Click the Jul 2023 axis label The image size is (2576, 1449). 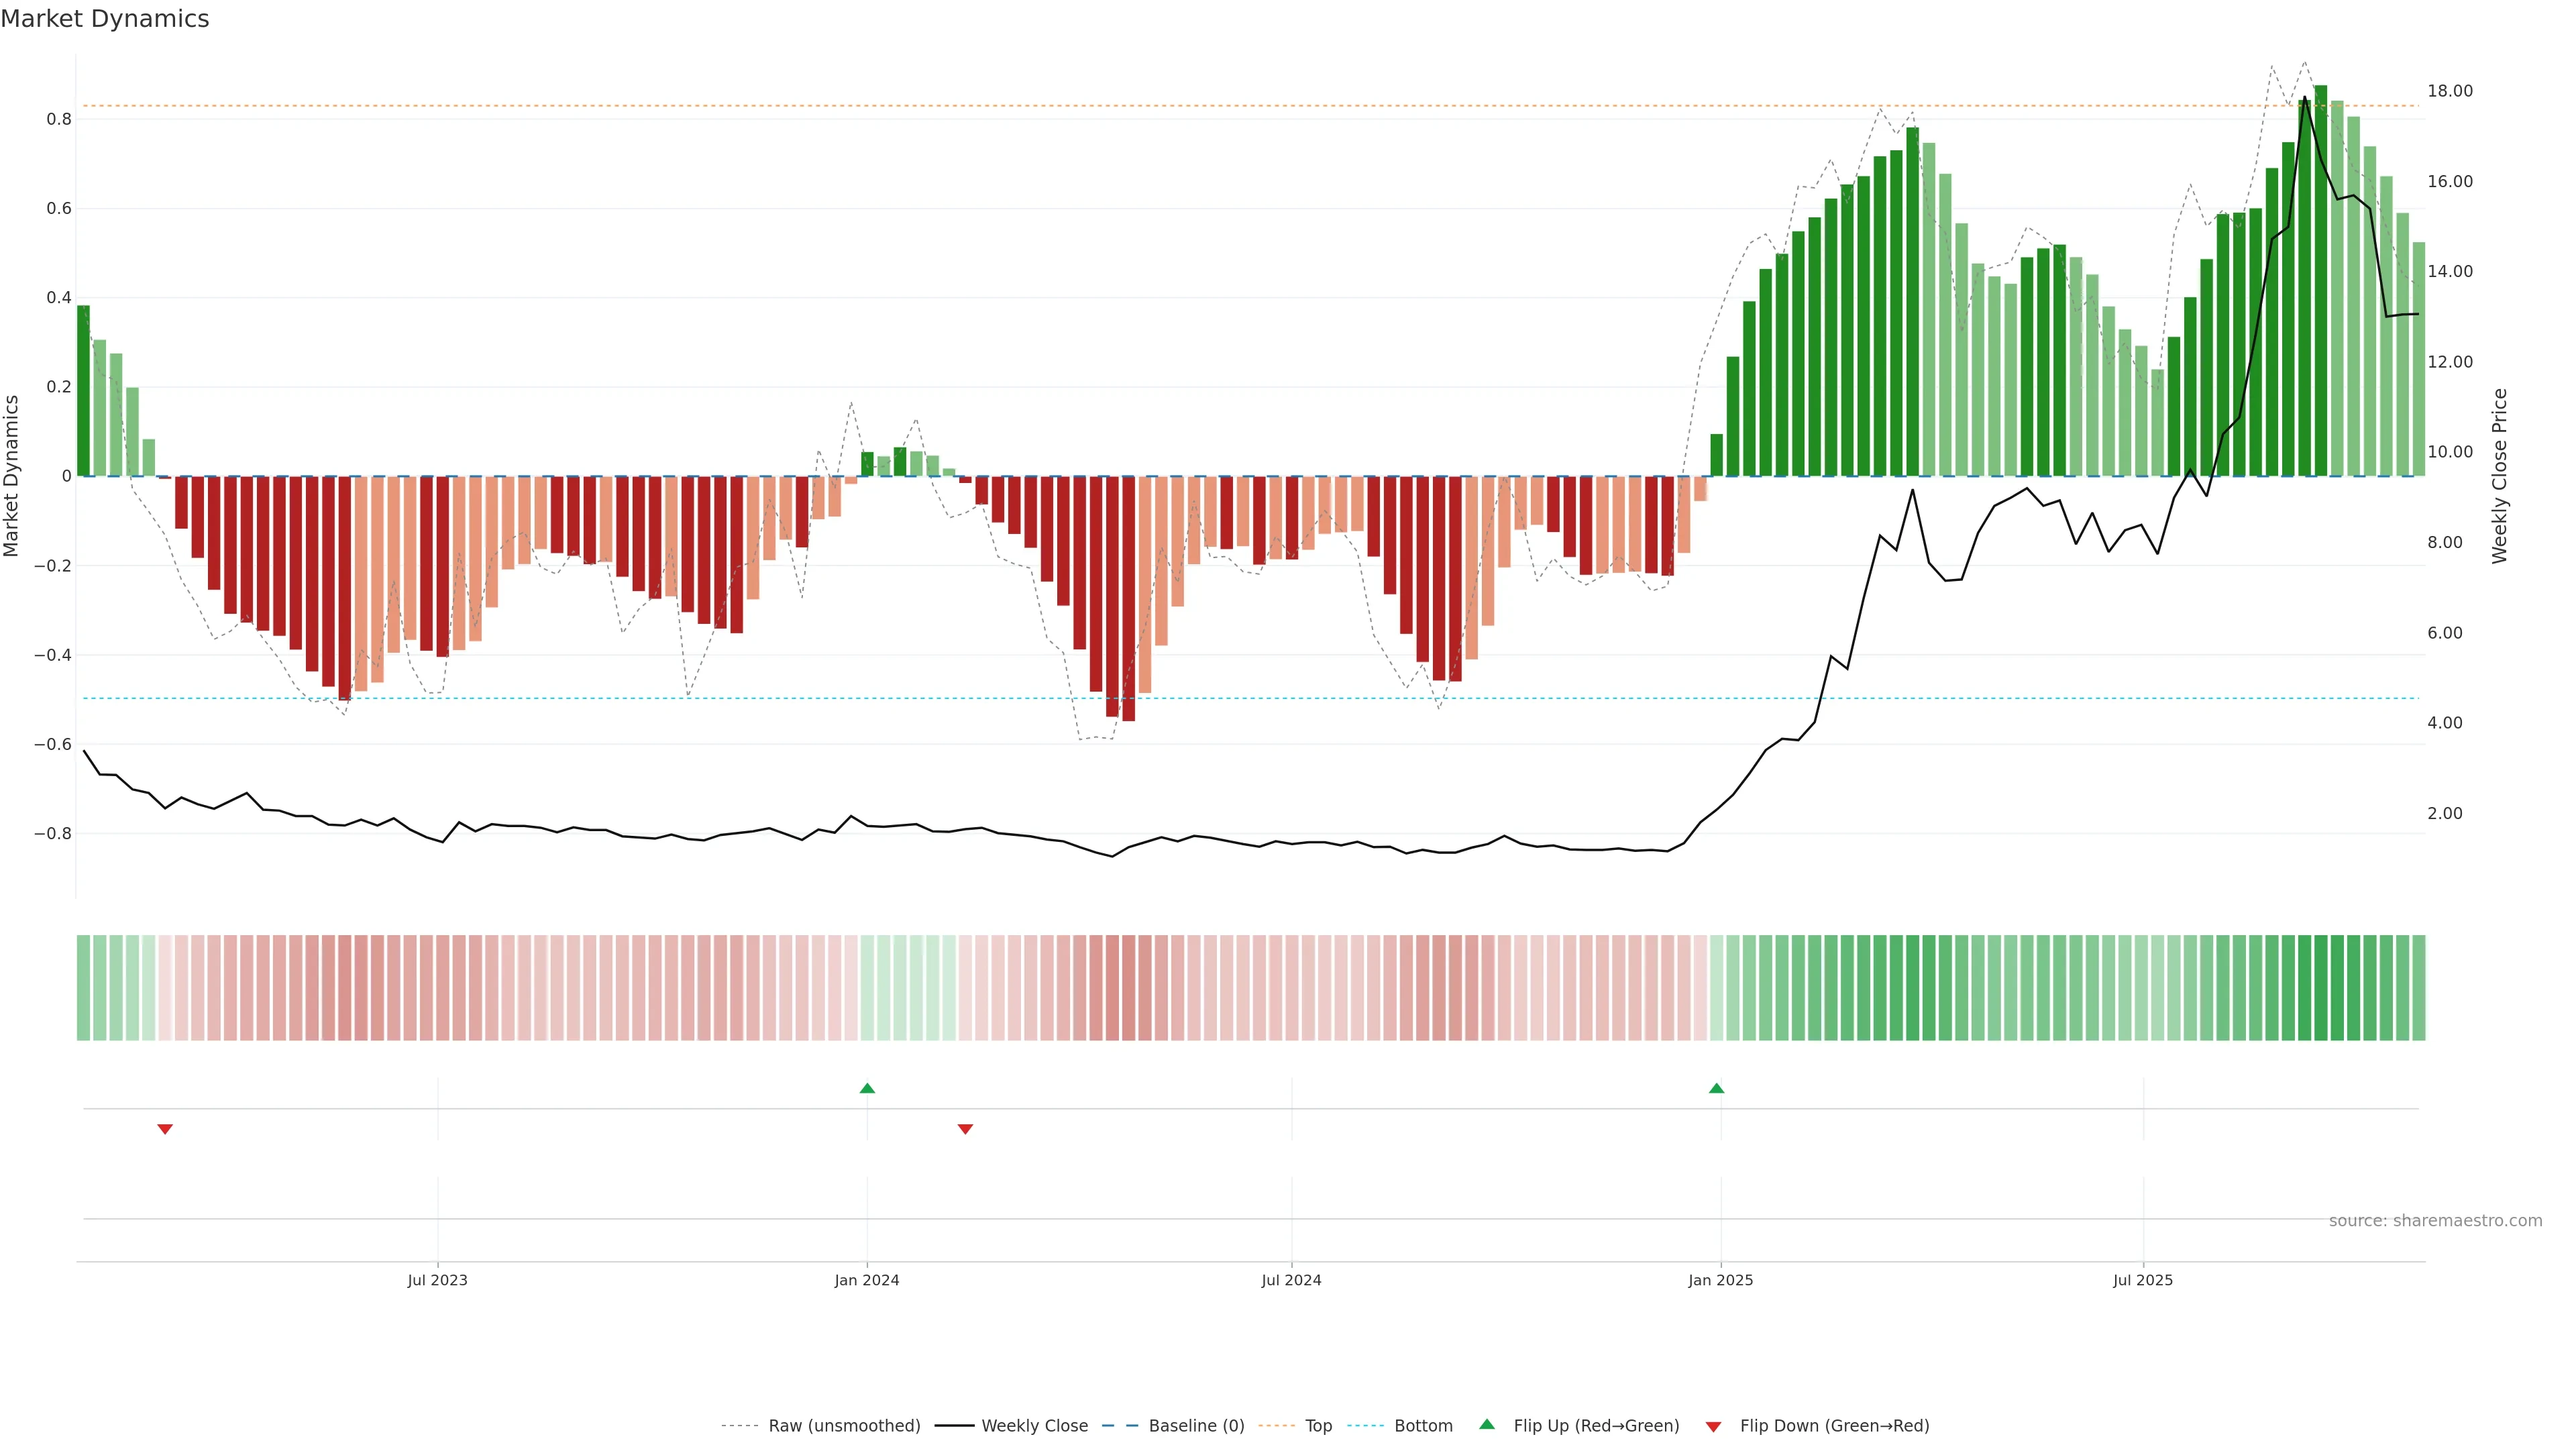[437, 1280]
